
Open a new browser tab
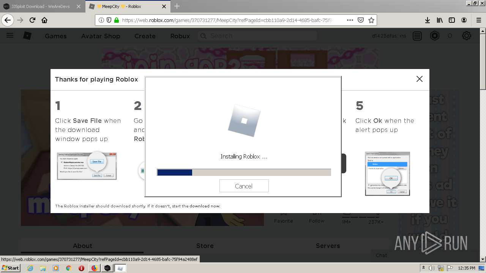click(177, 6)
